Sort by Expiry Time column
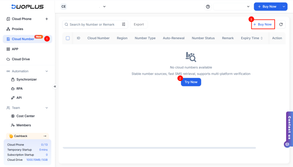293x167 pixels. coord(252,38)
